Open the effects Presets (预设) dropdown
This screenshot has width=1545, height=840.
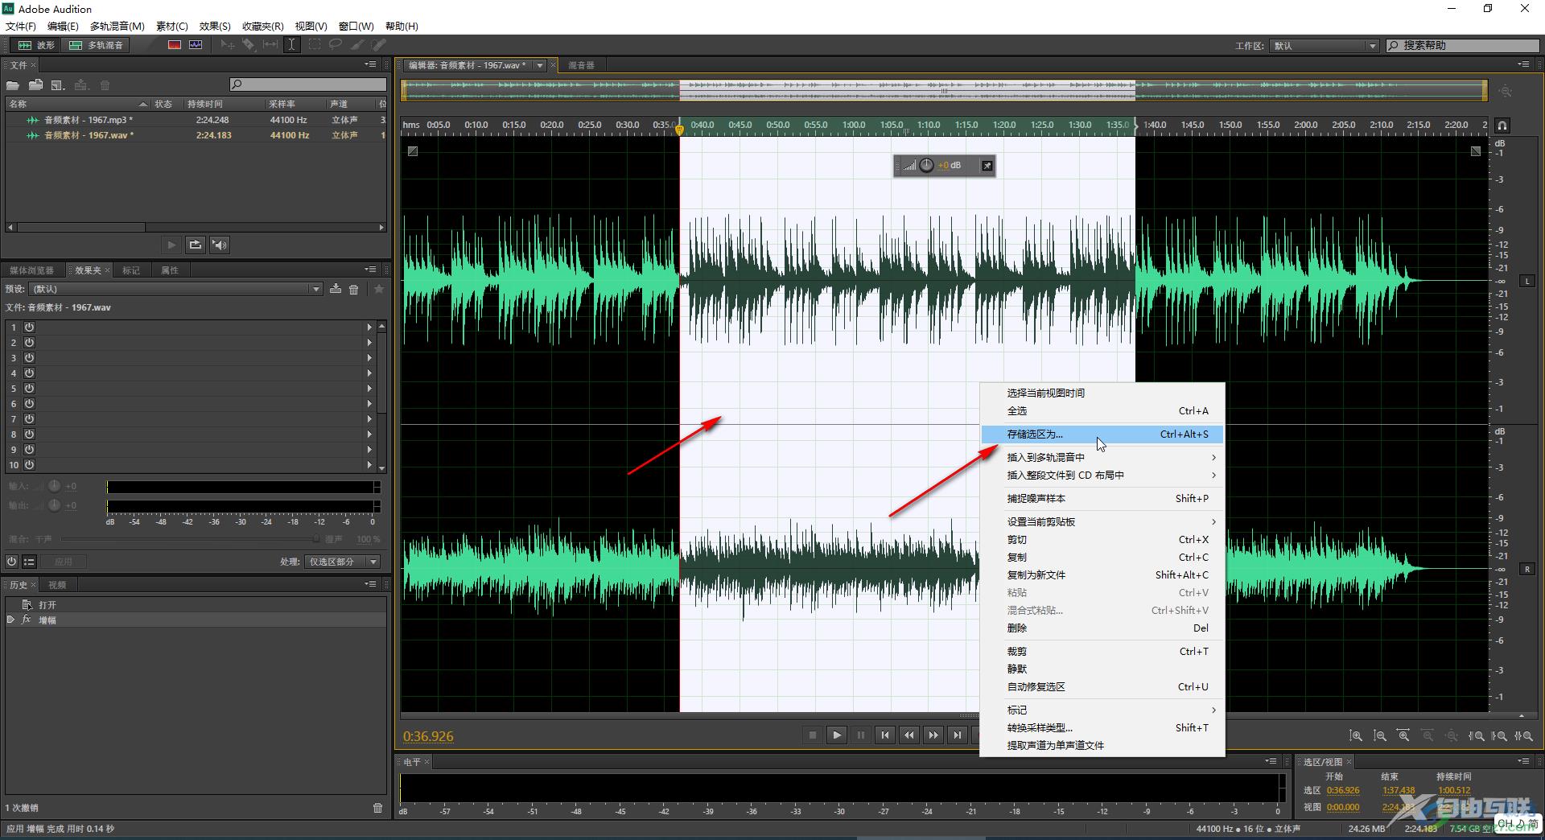(176, 289)
